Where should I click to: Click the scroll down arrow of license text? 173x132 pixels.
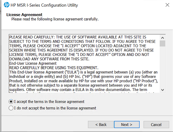tap(162, 90)
